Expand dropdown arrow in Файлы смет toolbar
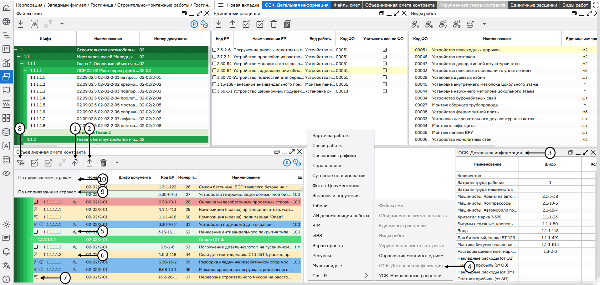Viewport: 600px width, 285px height. 62,24
